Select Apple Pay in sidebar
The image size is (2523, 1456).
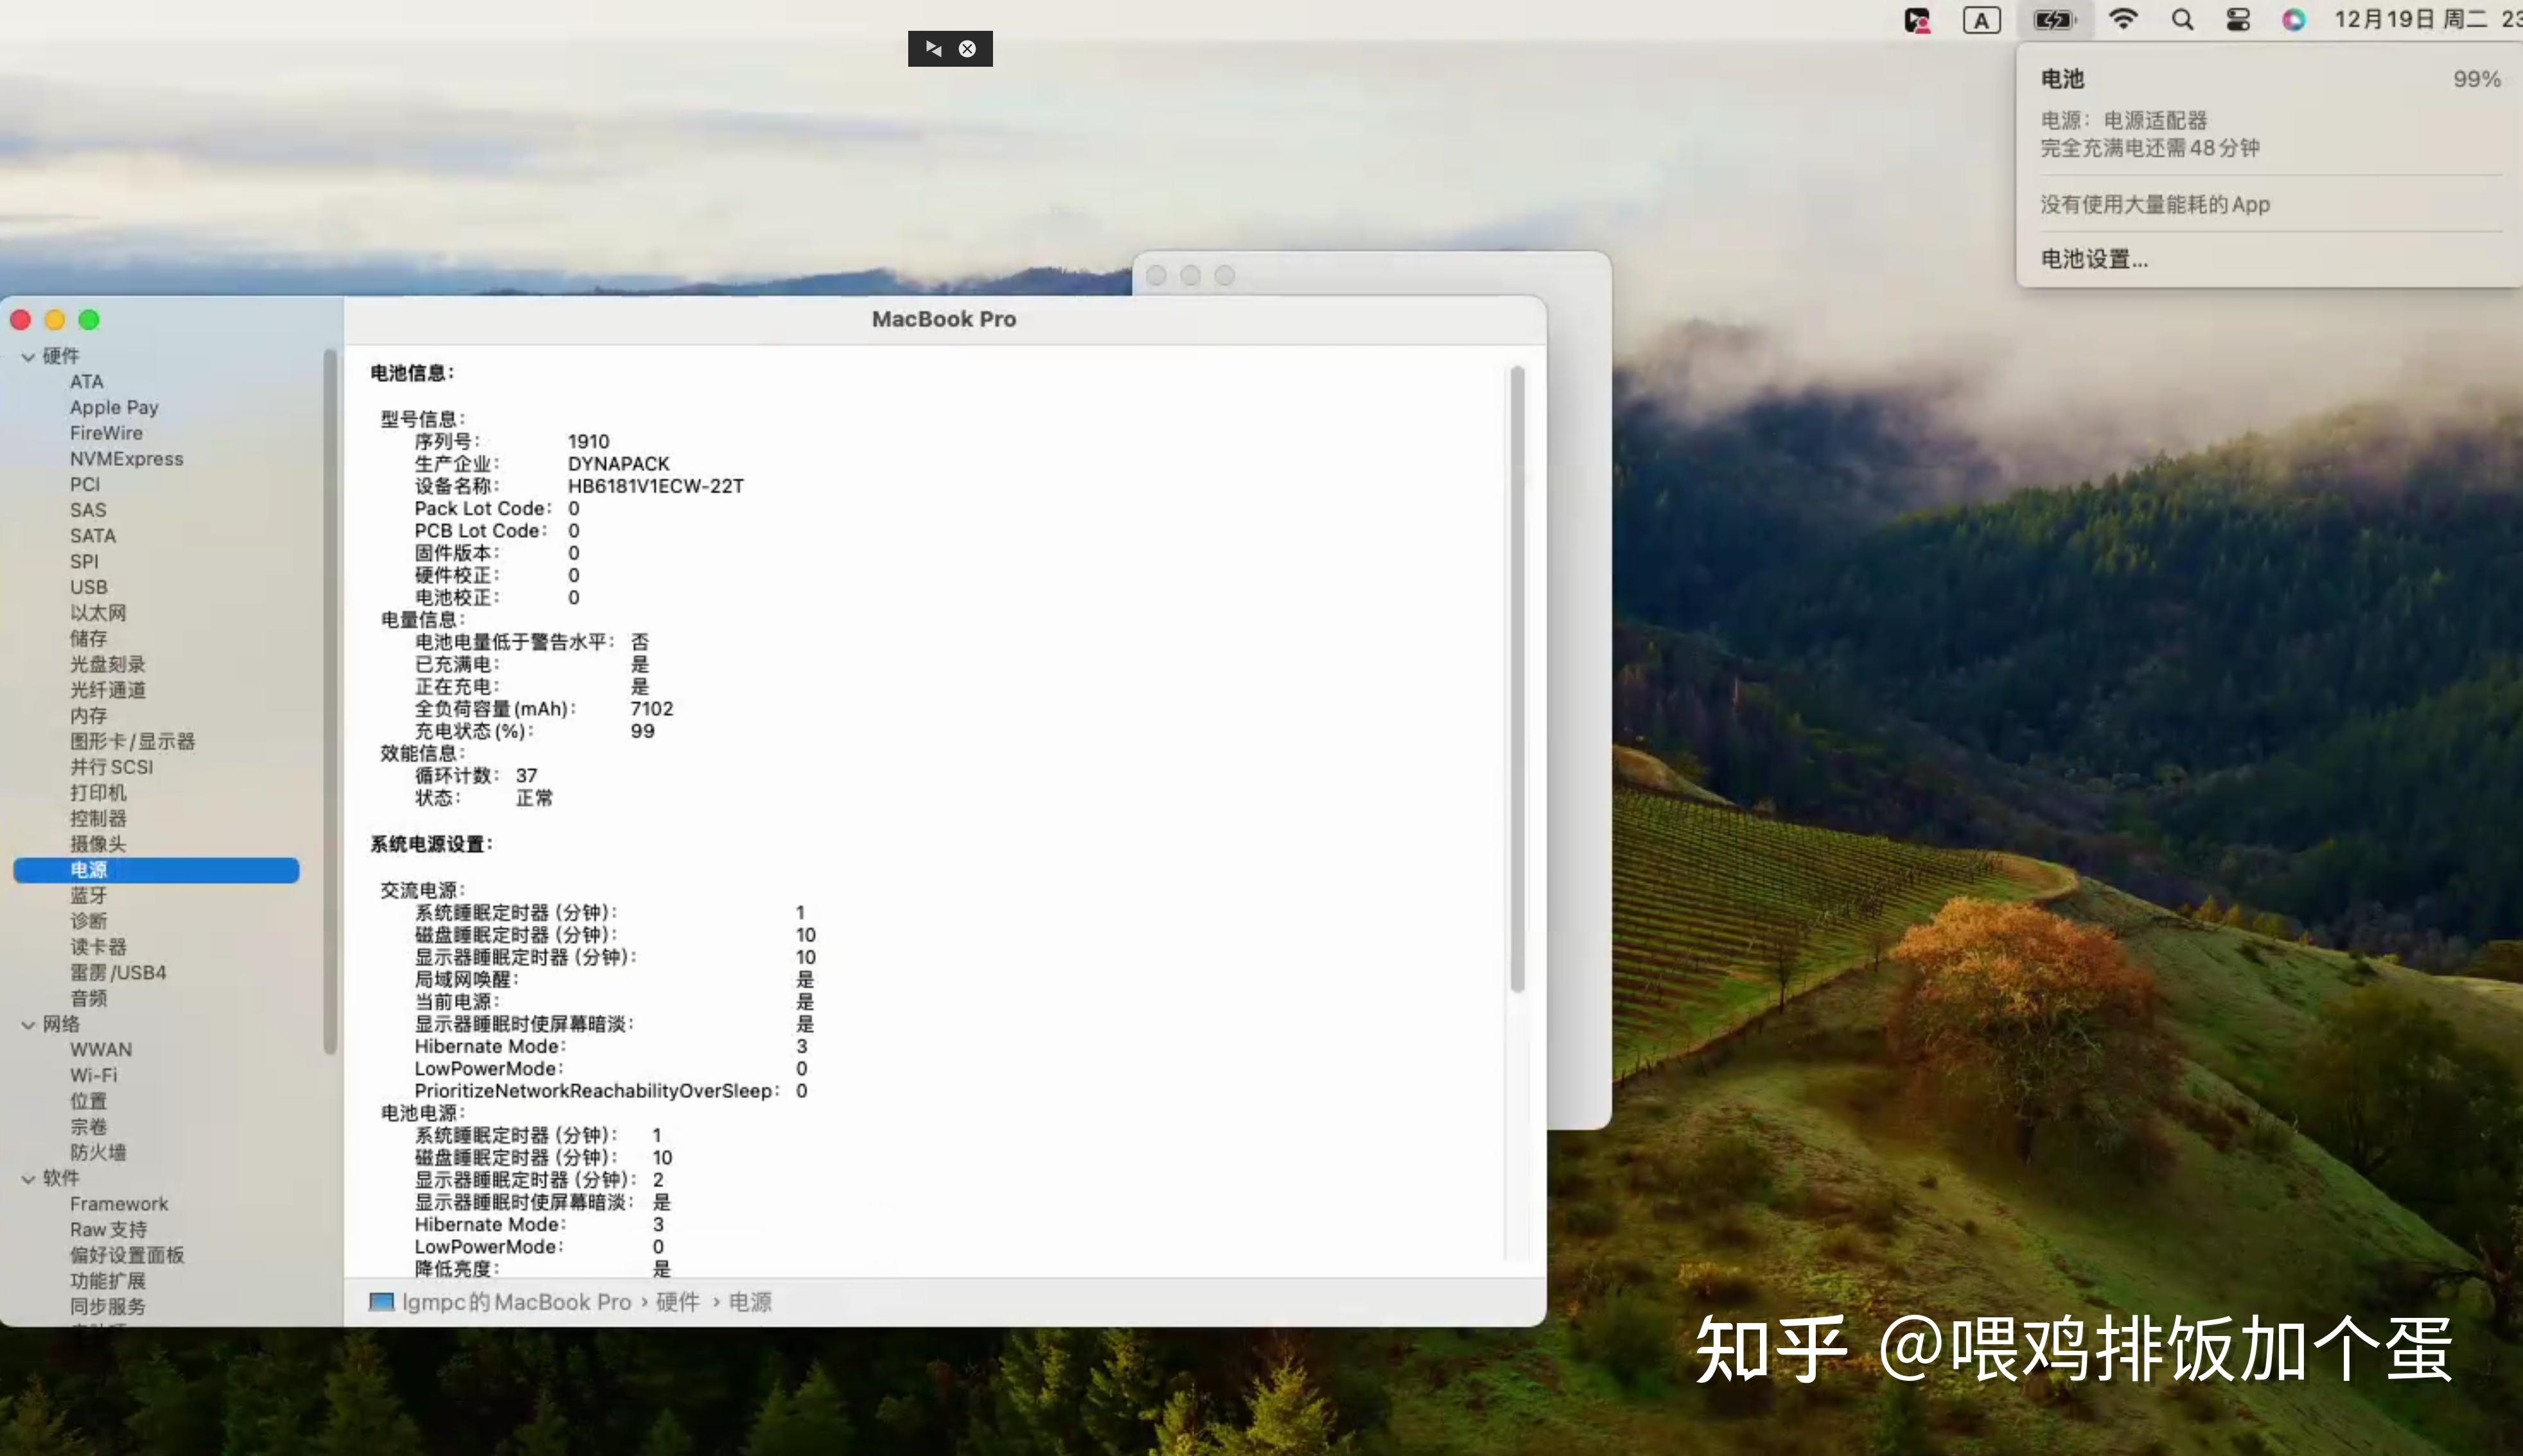coord(114,407)
